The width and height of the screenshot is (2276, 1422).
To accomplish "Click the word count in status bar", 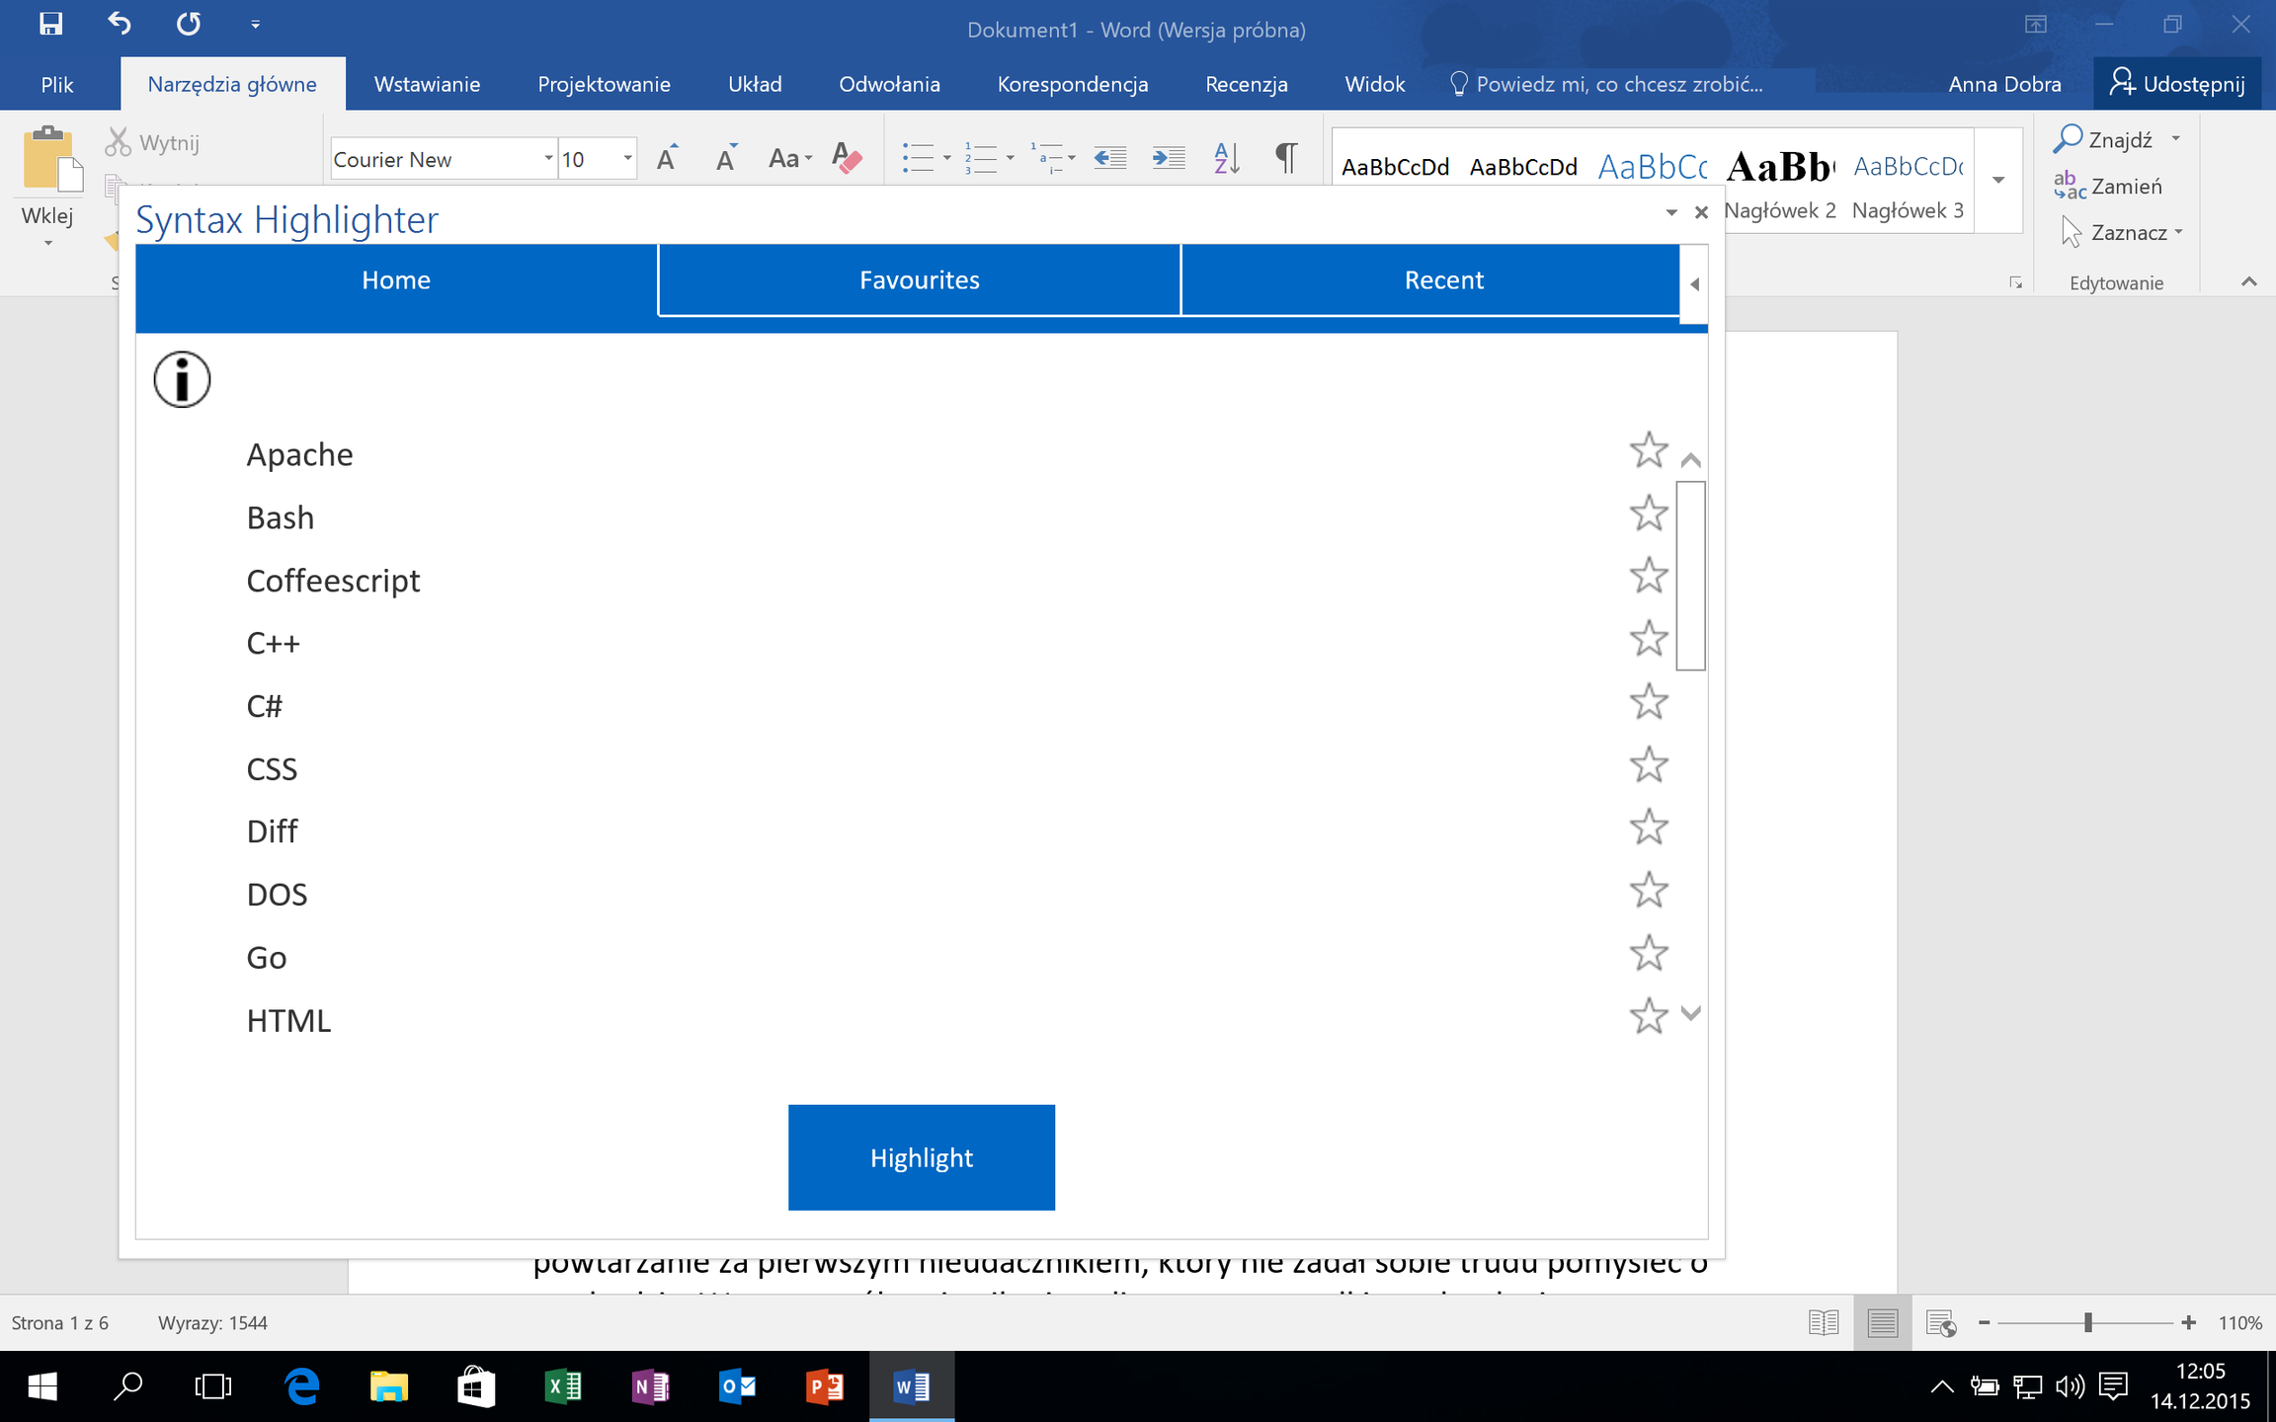I will (212, 1322).
